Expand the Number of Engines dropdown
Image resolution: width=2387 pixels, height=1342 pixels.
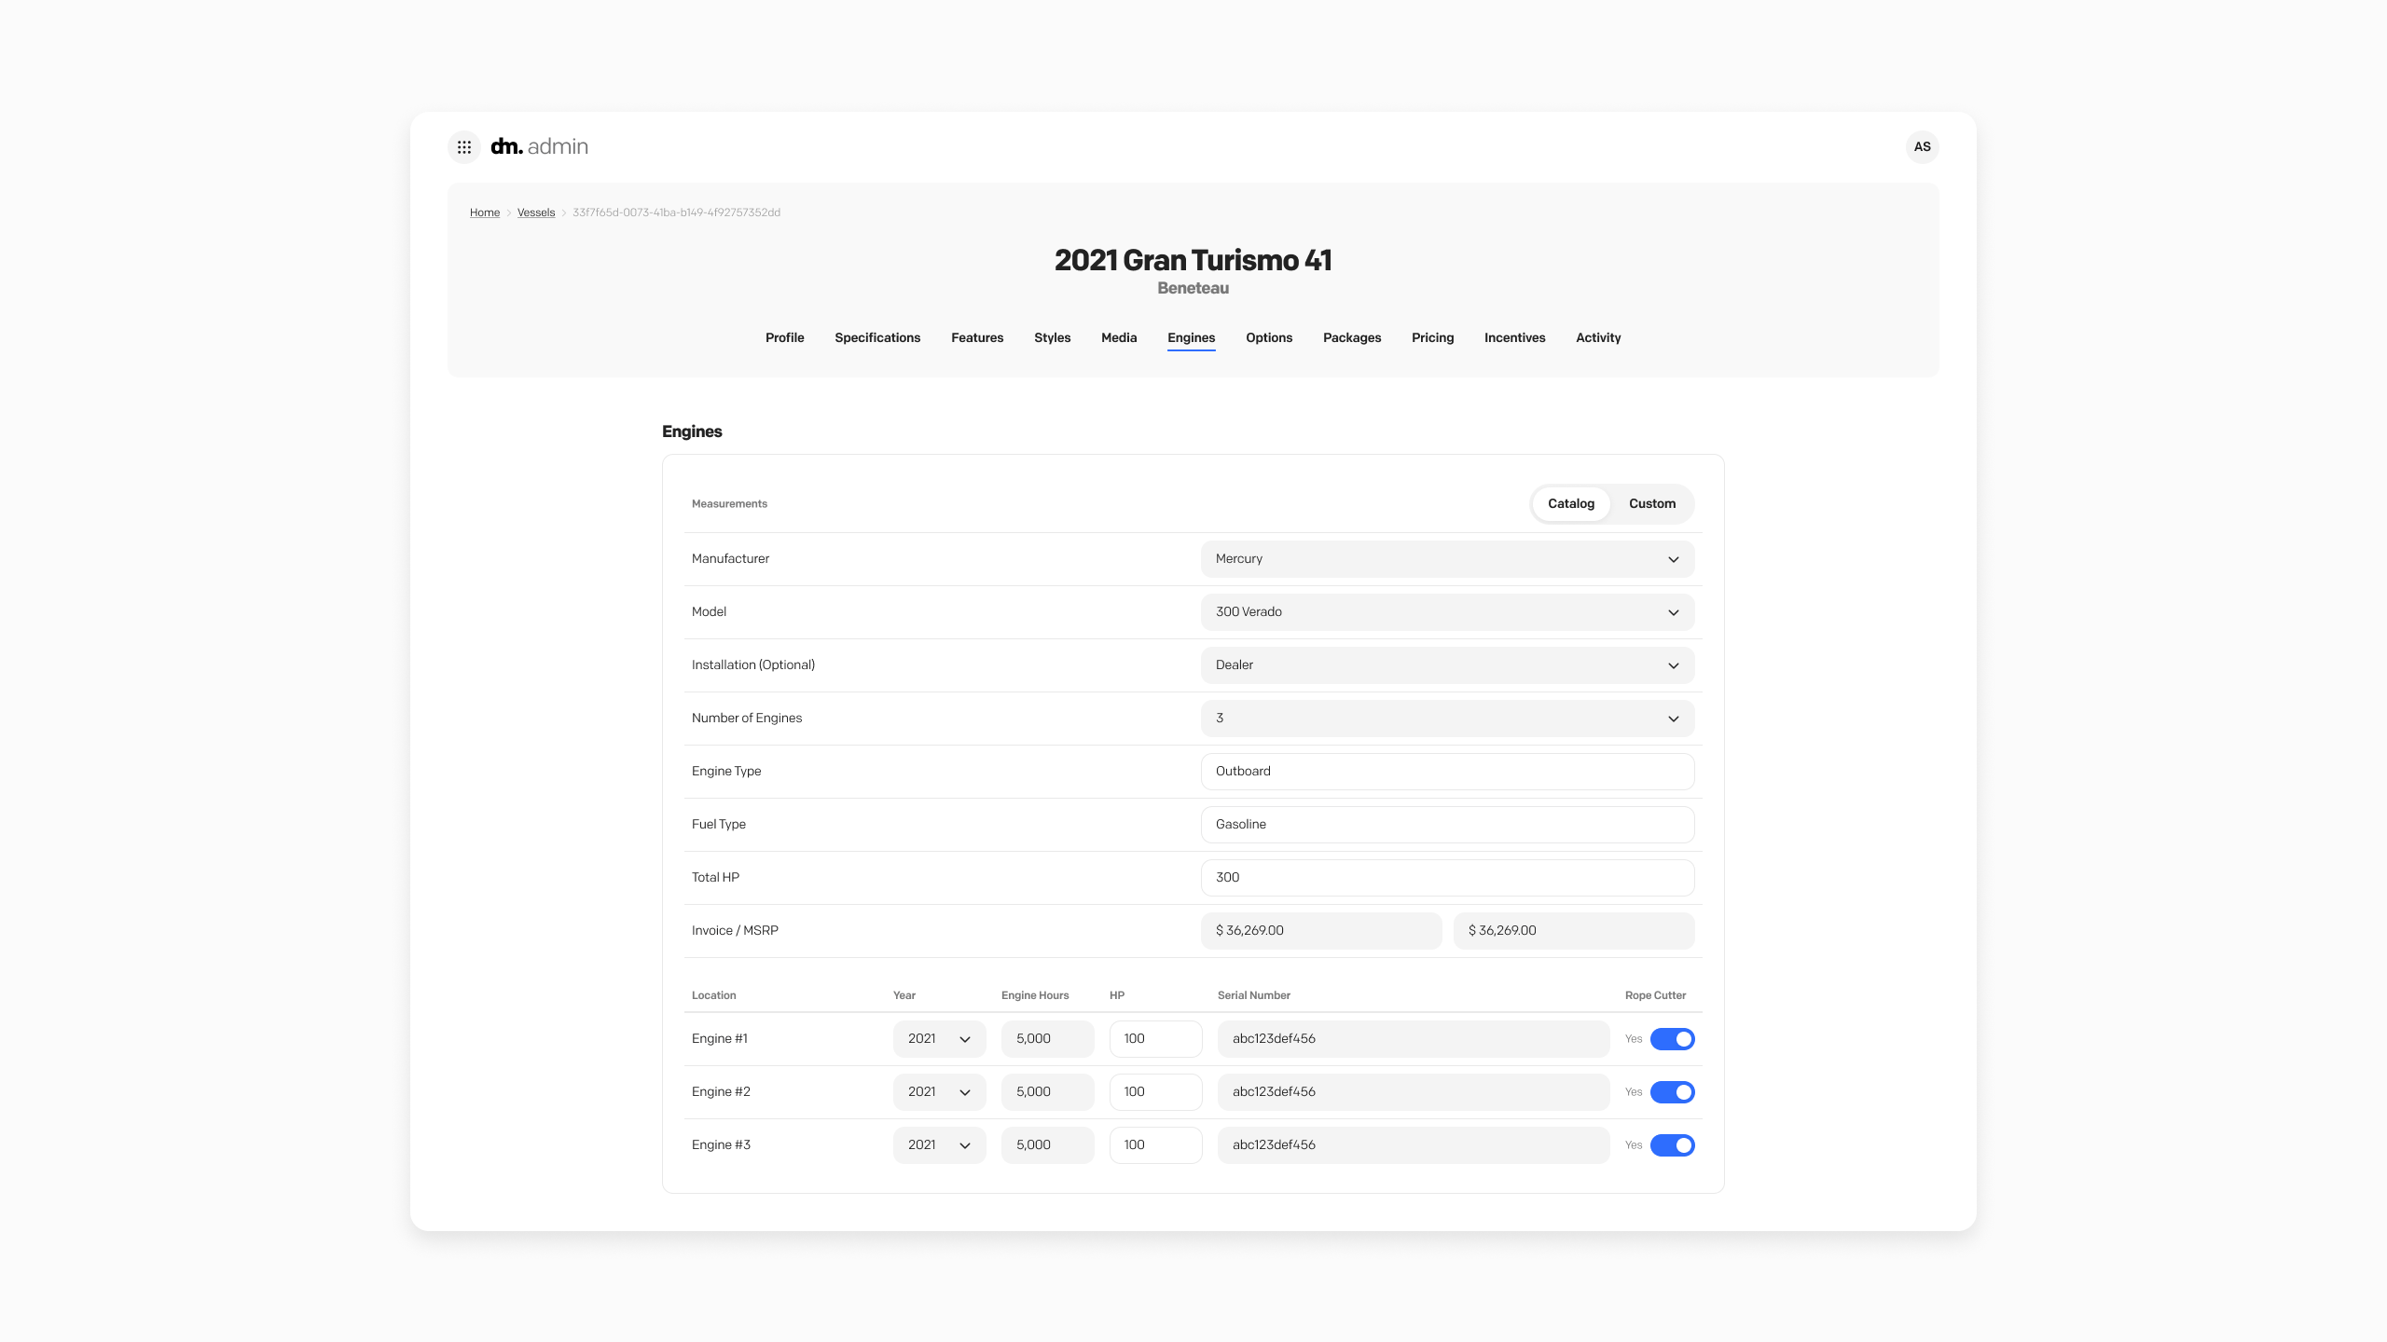pyautogui.click(x=1446, y=719)
